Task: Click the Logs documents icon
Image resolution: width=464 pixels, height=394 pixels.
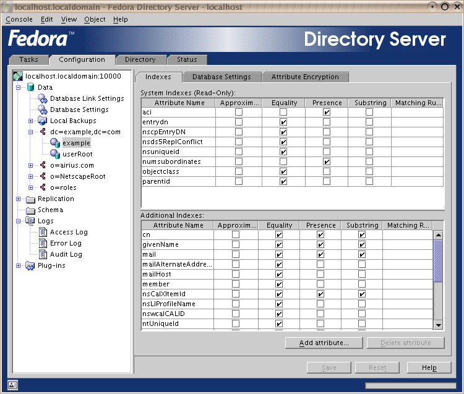Action: point(30,221)
